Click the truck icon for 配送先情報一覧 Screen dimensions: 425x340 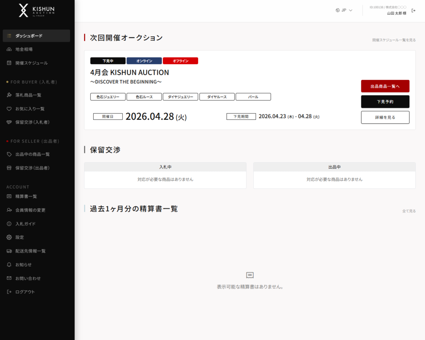pyautogui.click(x=9, y=251)
